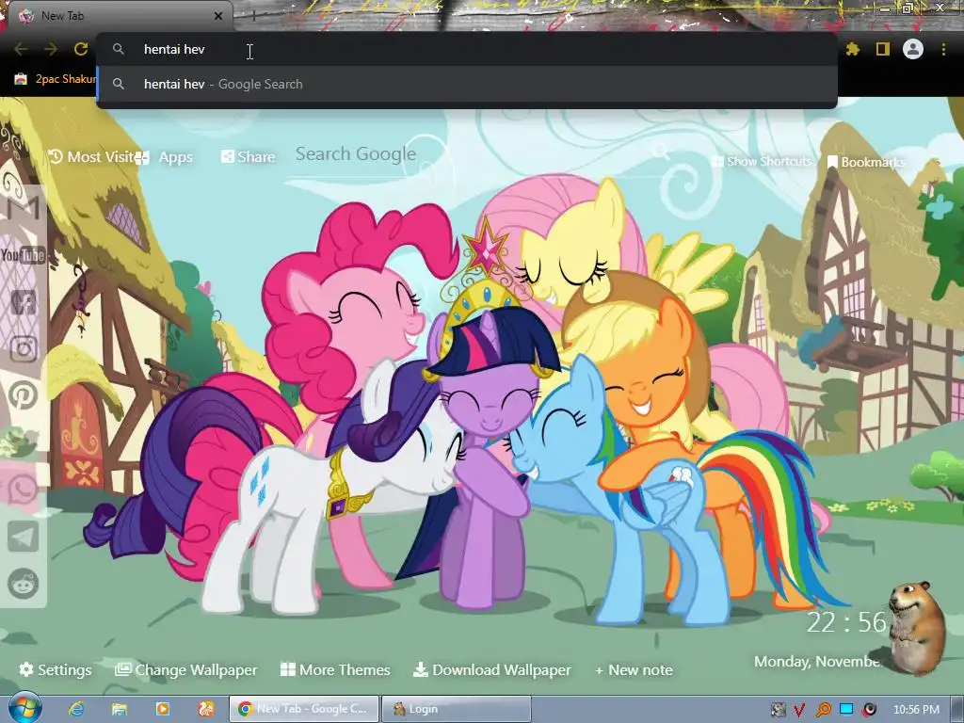Switch to New Tab - Google Chrome taskbar button
This screenshot has height=723, width=964.
pyautogui.click(x=304, y=709)
